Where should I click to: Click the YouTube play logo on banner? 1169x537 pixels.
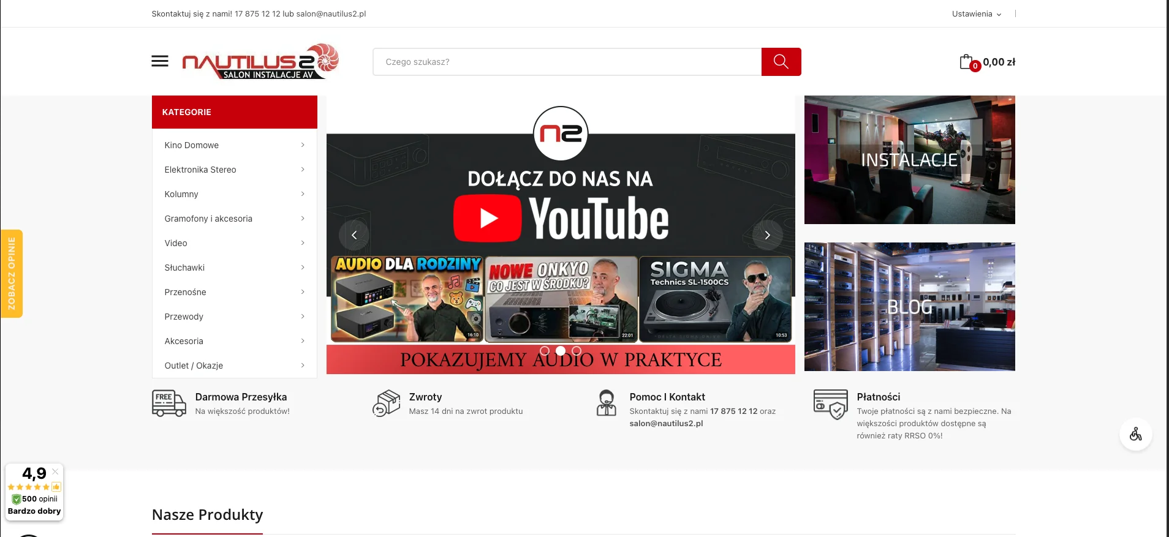(488, 218)
